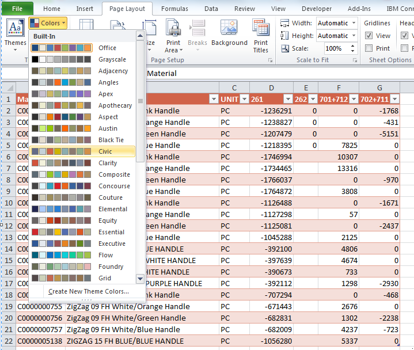Choose the Composite color theme

83,174
